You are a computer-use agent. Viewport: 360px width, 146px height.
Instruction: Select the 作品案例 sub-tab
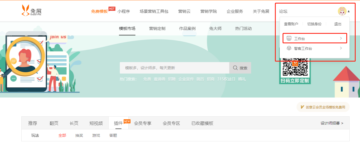187,28
